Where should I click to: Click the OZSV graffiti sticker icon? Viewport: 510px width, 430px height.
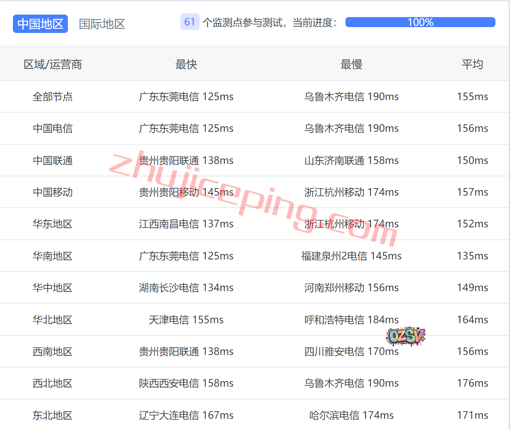406,336
